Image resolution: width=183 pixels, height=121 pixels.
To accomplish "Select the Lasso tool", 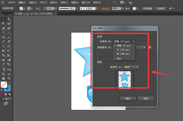I will pos(9,24).
